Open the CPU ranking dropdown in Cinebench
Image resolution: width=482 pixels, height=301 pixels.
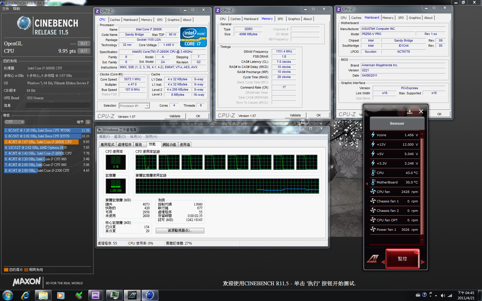(14, 122)
